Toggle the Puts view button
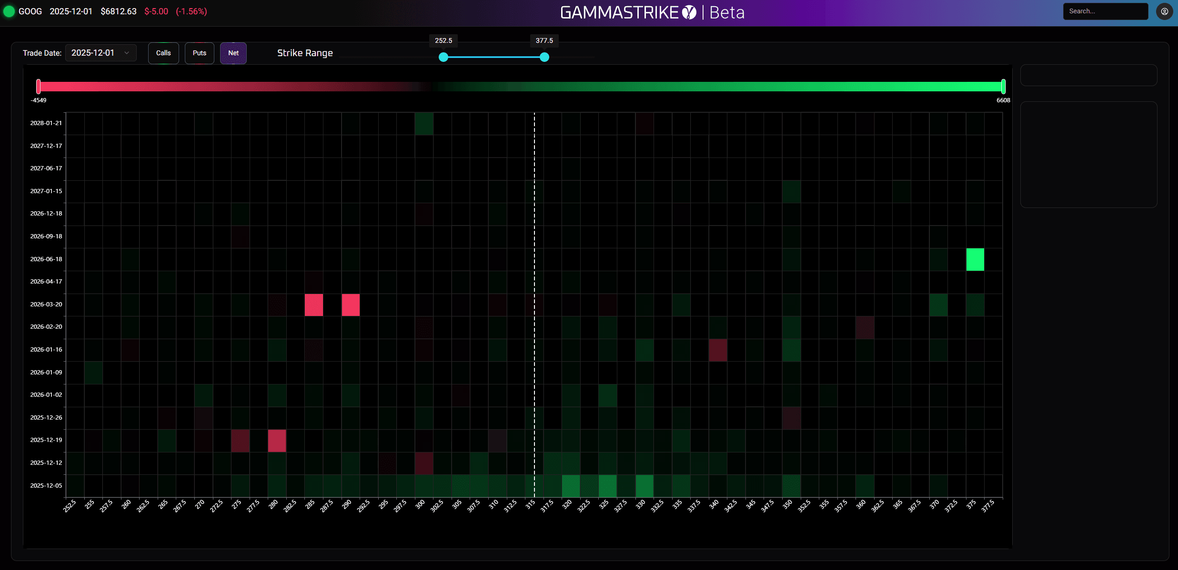 pyautogui.click(x=200, y=53)
